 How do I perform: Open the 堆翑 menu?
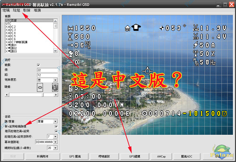pyautogui.click(x=37, y=10)
